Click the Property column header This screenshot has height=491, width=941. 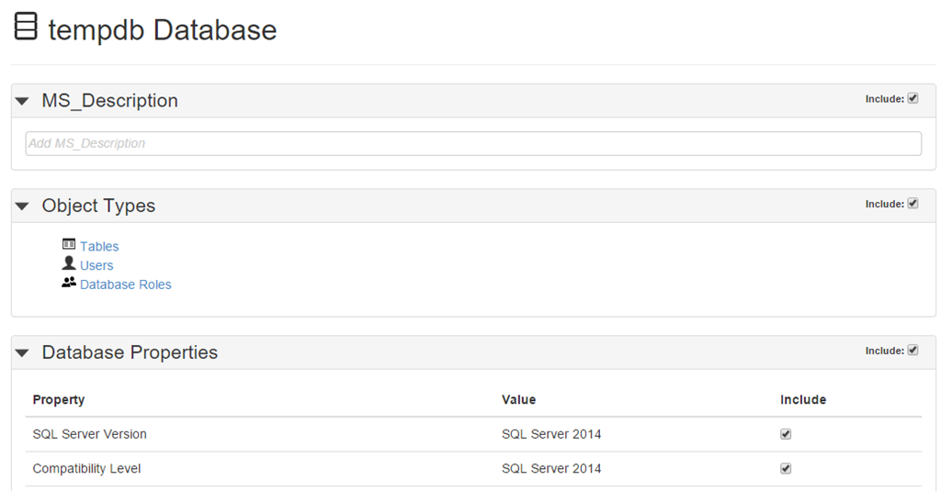click(59, 399)
